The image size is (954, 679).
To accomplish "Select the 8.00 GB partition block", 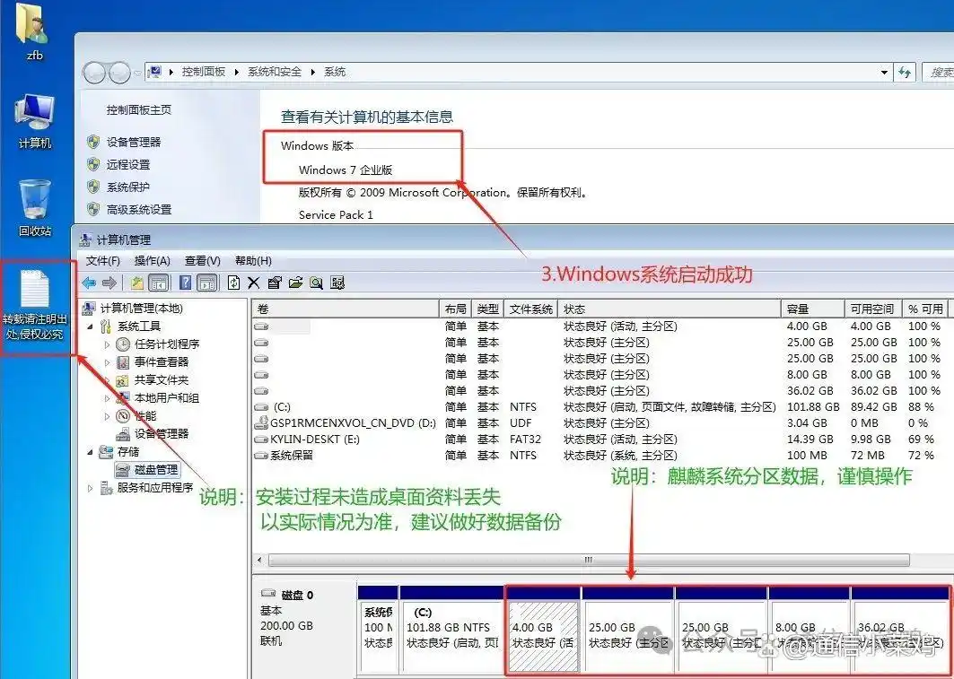I will pyautogui.click(x=810, y=629).
